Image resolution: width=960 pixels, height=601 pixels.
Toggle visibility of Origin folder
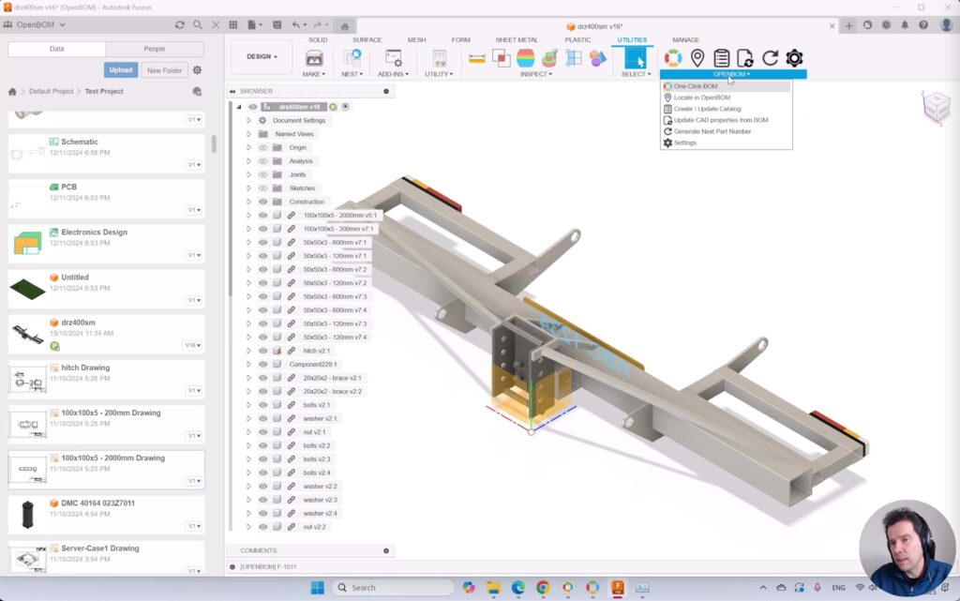[262, 147]
